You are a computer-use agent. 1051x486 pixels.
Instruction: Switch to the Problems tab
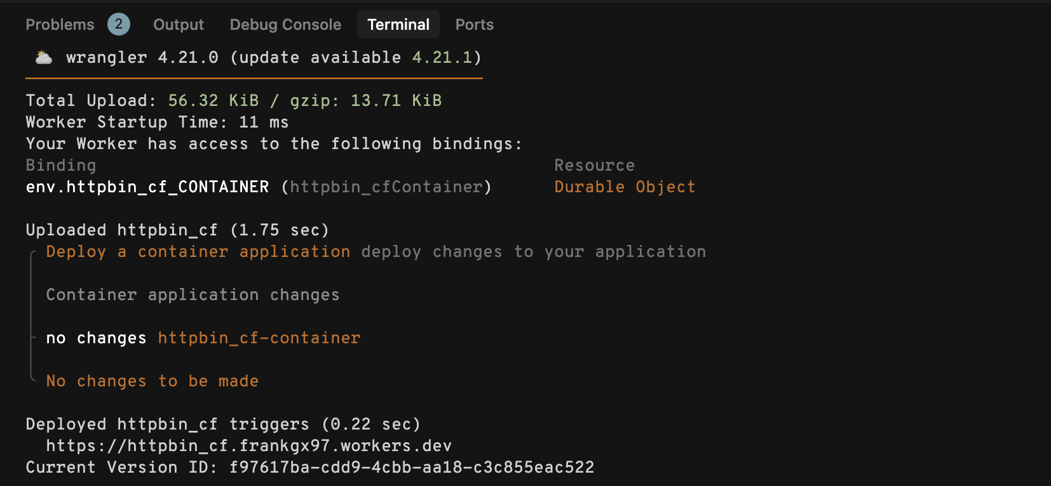tap(60, 25)
